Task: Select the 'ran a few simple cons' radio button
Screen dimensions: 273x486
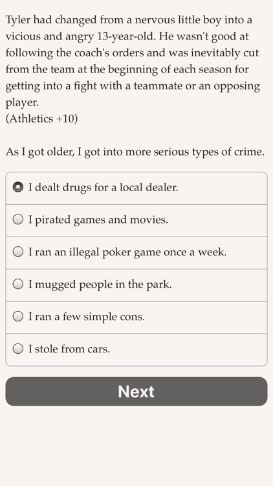Action: 18,316
